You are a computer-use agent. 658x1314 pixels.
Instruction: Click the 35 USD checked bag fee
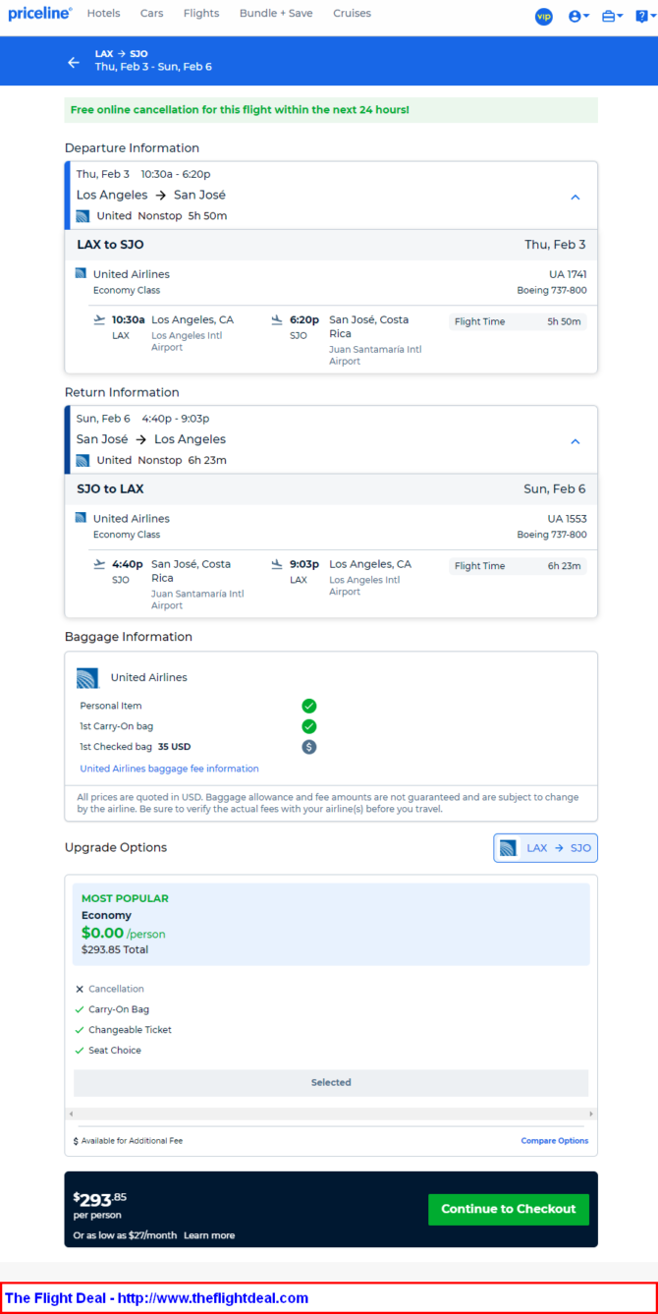coord(175,747)
